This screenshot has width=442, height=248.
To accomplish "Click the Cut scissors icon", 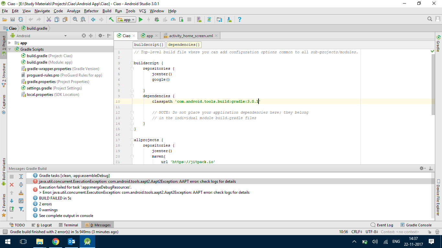I will (x=49, y=20).
